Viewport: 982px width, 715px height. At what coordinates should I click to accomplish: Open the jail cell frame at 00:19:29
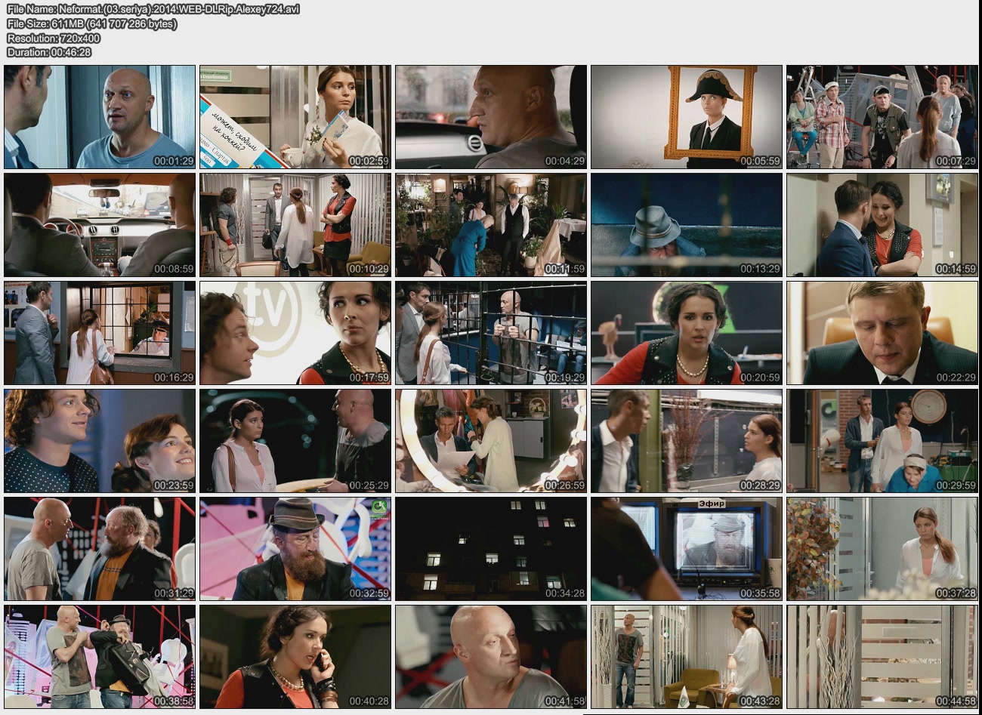click(x=491, y=333)
